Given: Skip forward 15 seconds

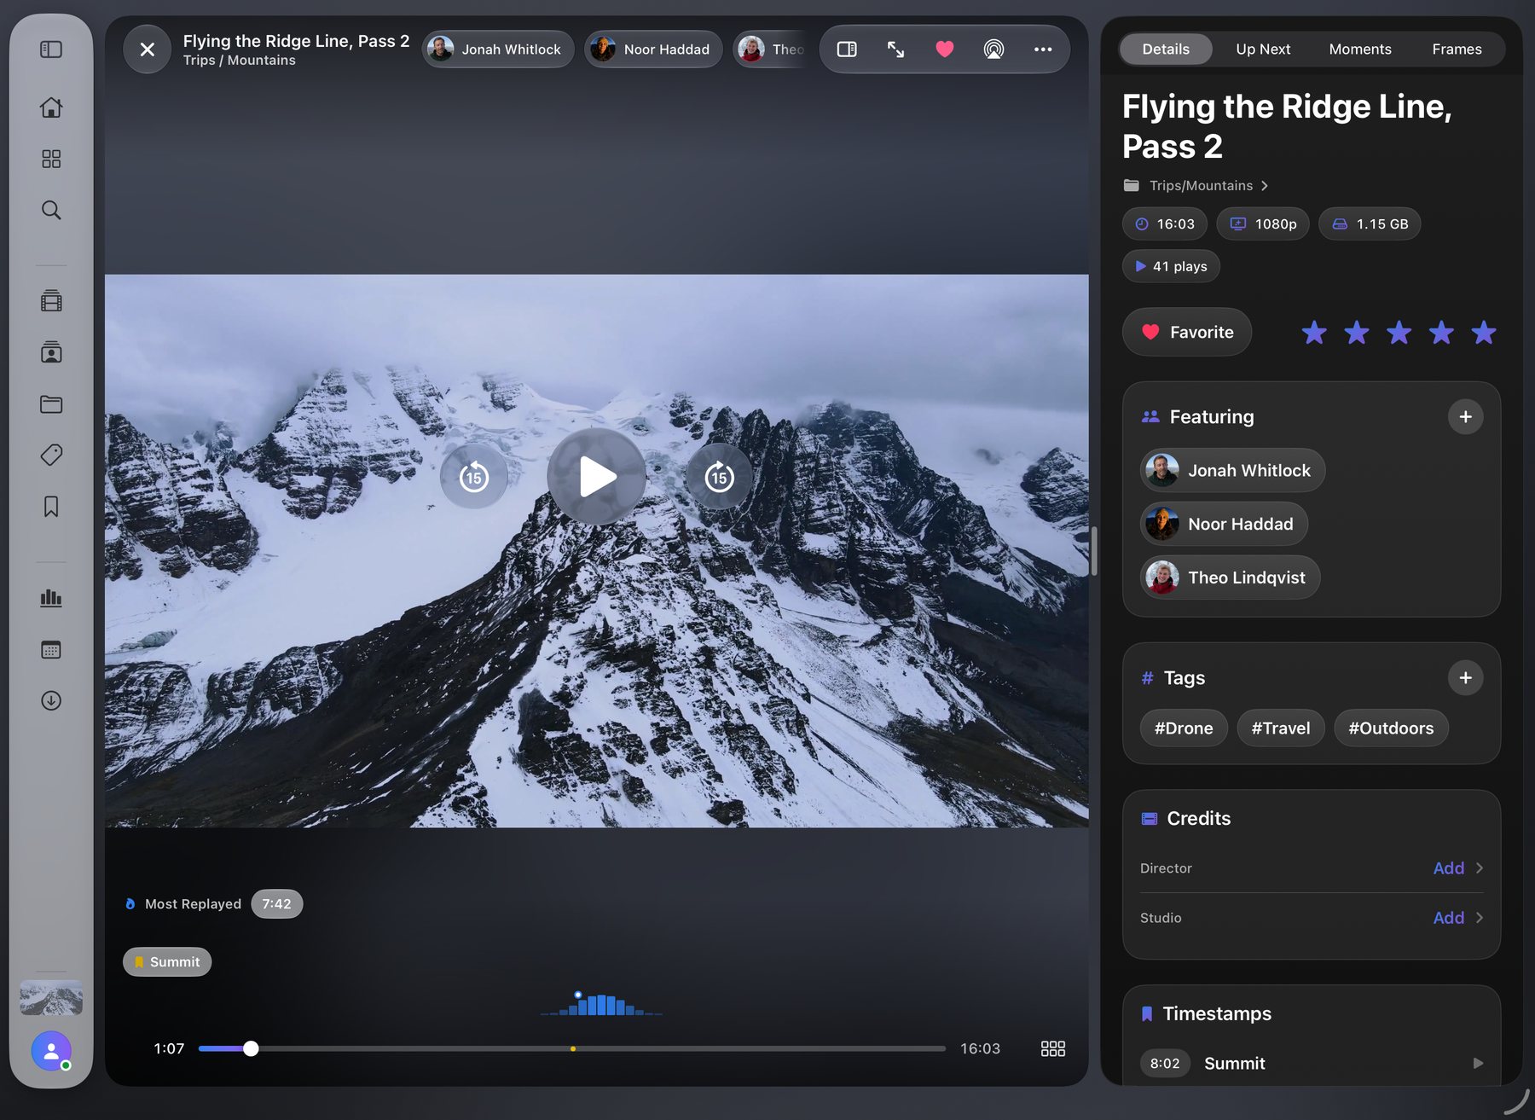Looking at the screenshot, I should [x=719, y=477].
